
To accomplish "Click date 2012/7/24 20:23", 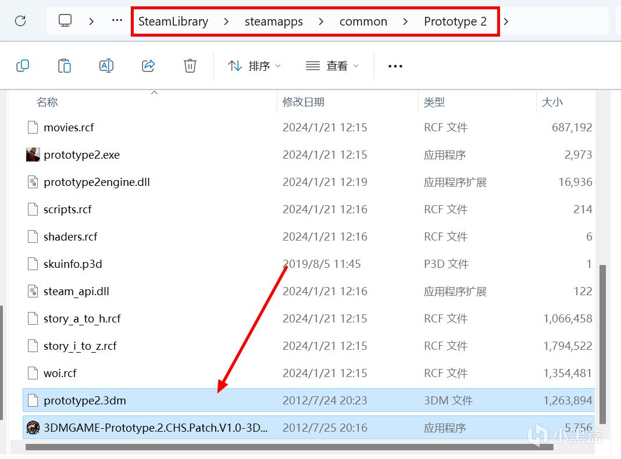I will click(325, 400).
